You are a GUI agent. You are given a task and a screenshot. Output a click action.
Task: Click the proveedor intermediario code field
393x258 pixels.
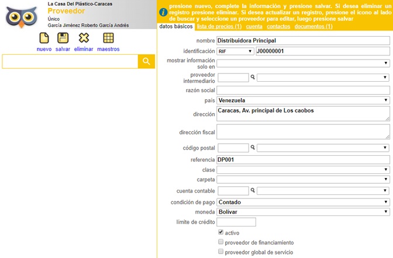[233, 78]
